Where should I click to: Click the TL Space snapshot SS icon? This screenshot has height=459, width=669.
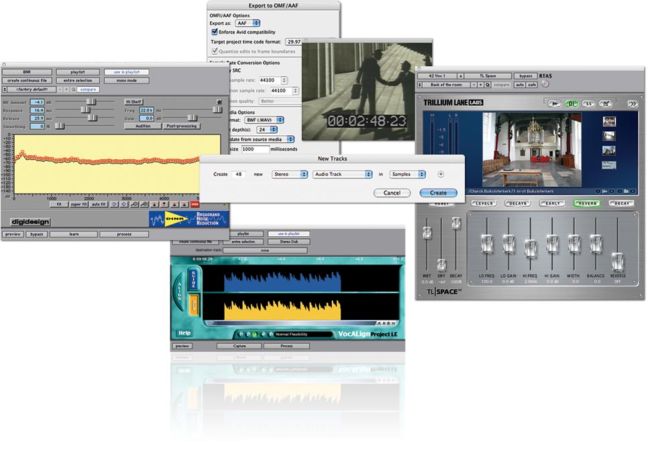(588, 103)
